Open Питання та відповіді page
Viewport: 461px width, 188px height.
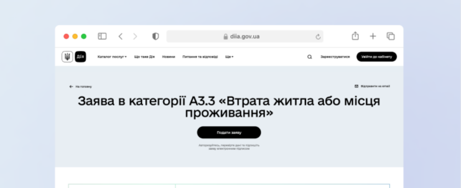200,57
